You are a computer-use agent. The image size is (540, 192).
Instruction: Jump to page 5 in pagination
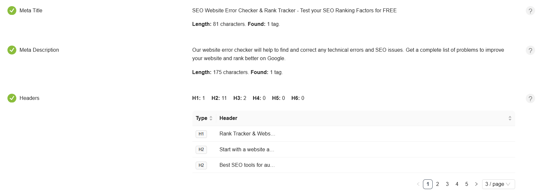pos(467,184)
